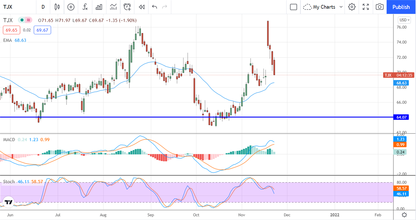Click the −1.35 (−1.90%) change value
Viewport: 416px width, 220px height.
121,20
